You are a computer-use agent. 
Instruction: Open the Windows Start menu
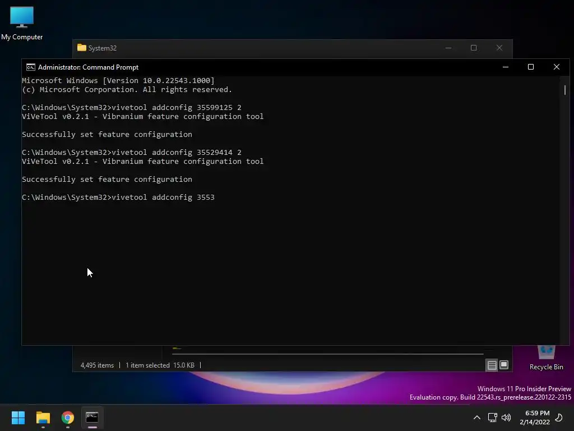[x=18, y=418]
